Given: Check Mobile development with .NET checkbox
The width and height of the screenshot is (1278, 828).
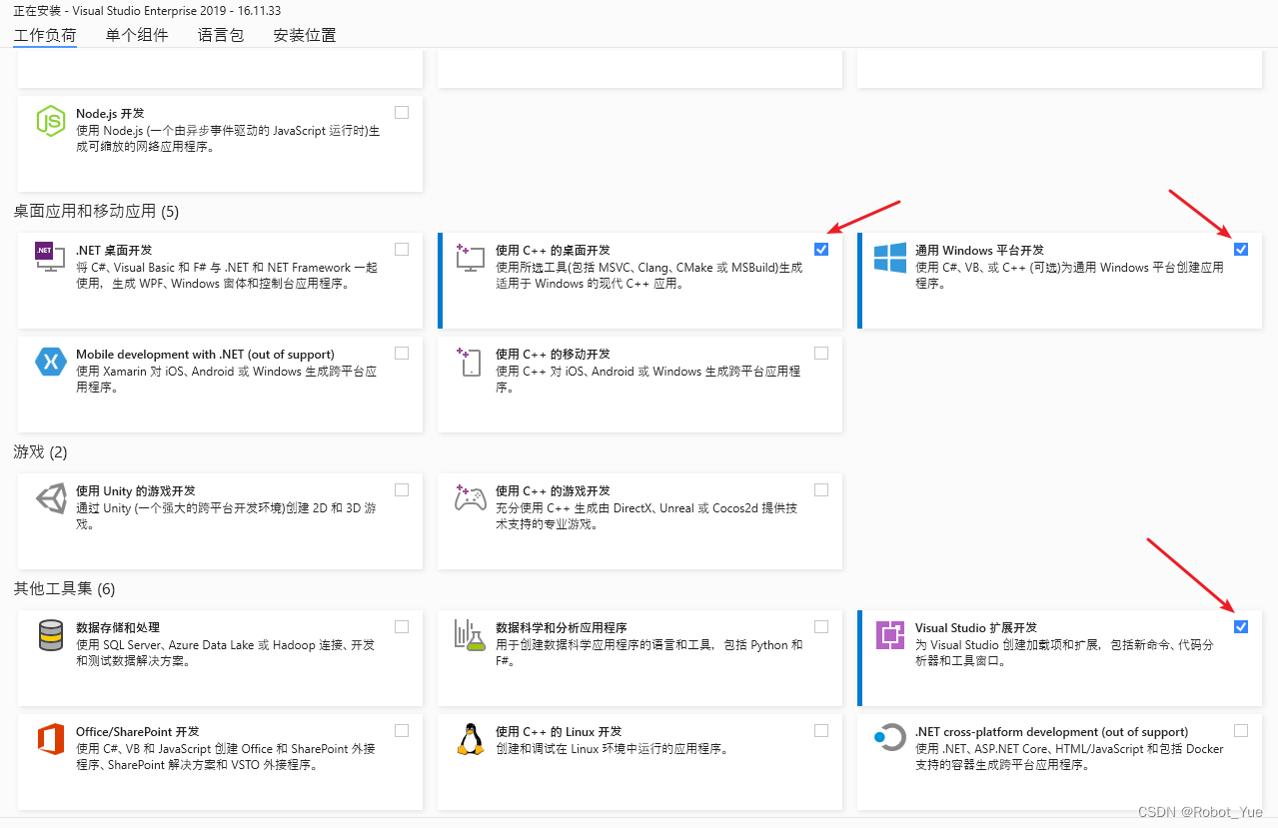Looking at the screenshot, I should (x=402, y=353).
